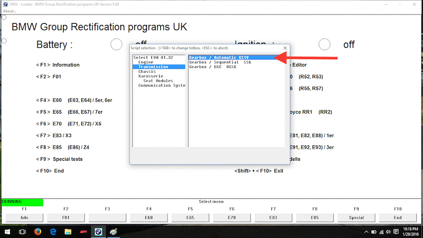Open Microsoft Edge from the taskbar

pyautogui.click(x=53, y=232)
